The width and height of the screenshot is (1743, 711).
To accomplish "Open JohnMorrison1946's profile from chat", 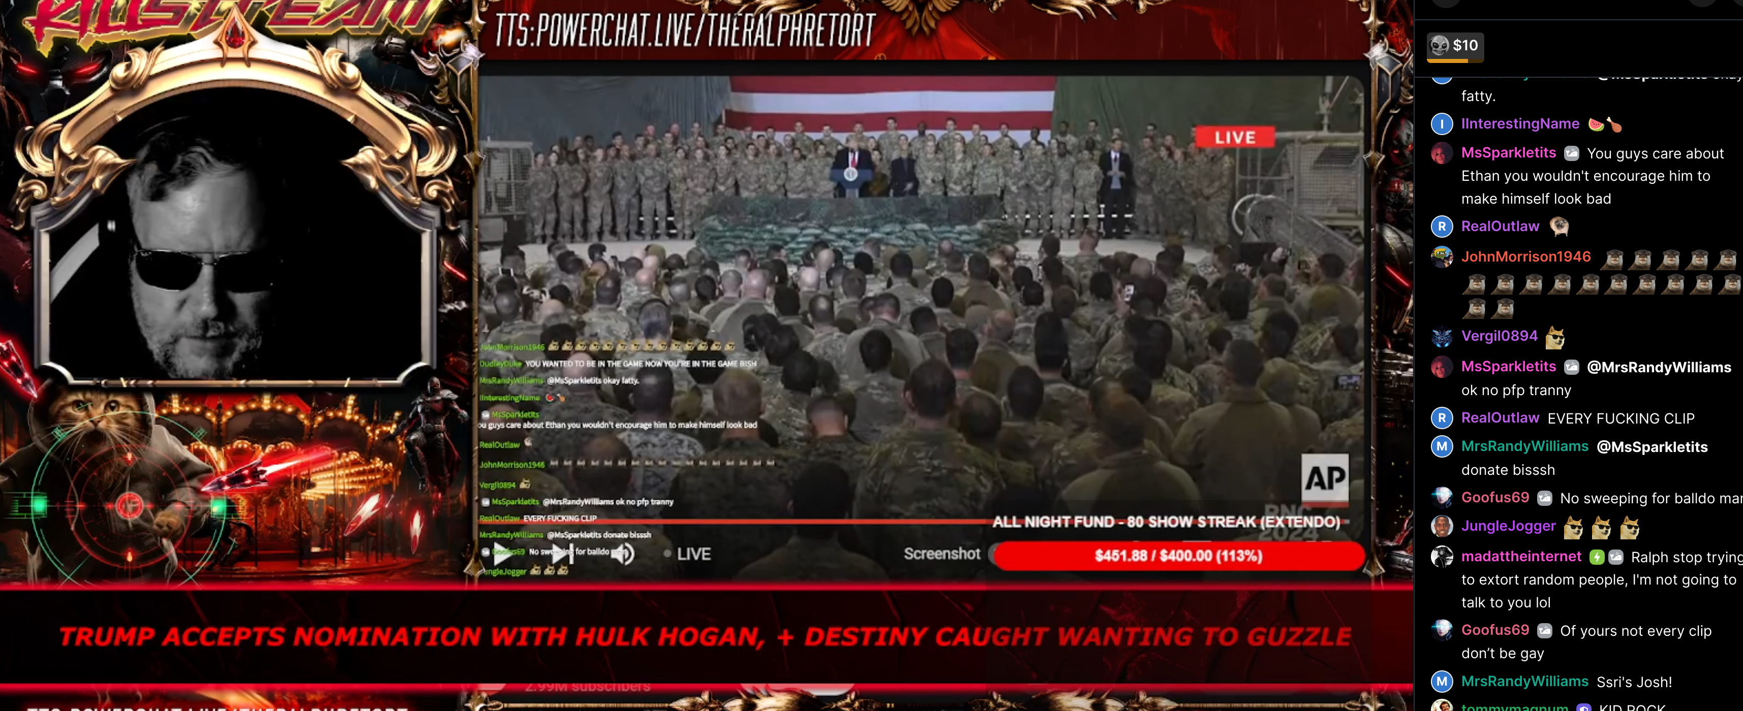I will (x=1526, y=257).
